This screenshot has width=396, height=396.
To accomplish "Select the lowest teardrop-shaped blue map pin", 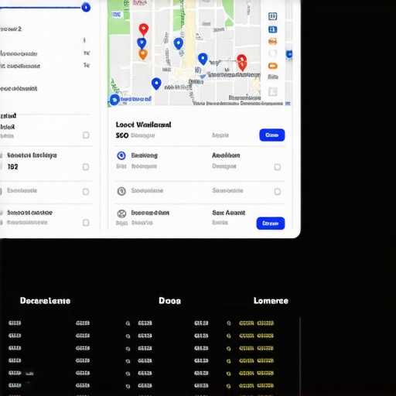I will tap(156, 84).
